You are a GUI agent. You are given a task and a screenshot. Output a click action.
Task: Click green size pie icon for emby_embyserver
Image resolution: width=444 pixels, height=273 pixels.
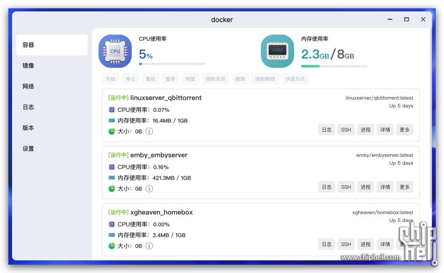[x=112, y=189]
